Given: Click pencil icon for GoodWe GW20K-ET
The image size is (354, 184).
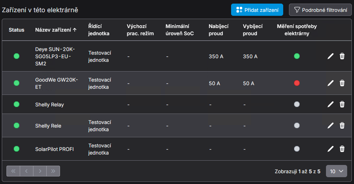Looking at the screenshot, I should (331, 83).
